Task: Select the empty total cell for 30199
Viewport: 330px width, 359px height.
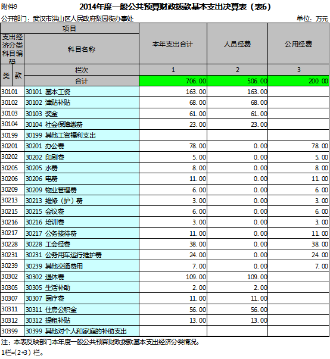Action: pyautogui.click(x=173, y=135)
